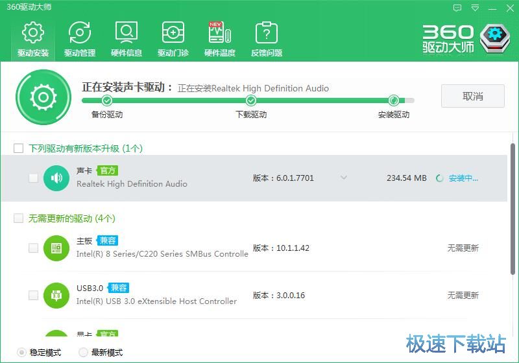
Task: Click 无需更新 status in USB3.0 row
Action: (463, 295)
